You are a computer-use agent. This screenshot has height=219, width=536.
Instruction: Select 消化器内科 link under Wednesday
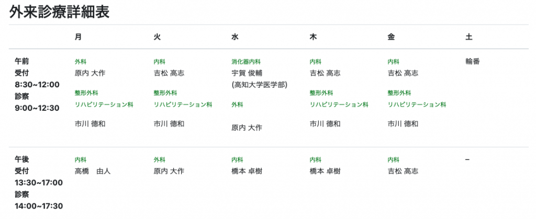pos(246,62)
